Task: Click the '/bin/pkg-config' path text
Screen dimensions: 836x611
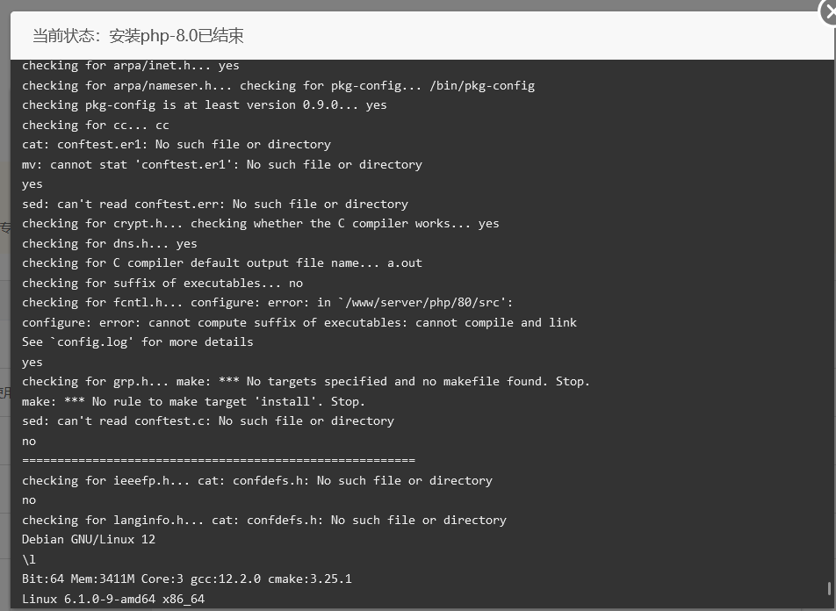Action: click(482, 86)
